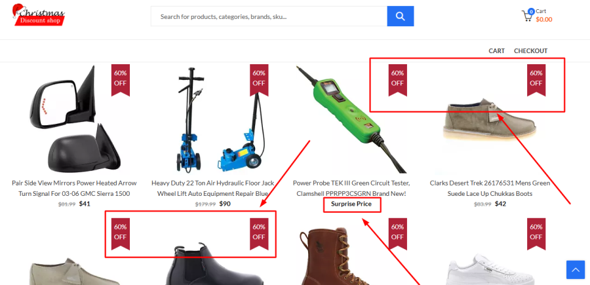Viewport: 590px width, 285px height.
Task: Click the product search input field
Action: (x=269, y=16)
